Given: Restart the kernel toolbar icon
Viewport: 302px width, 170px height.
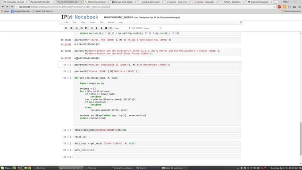Looking at the screenshot, I should pos(110,28).
